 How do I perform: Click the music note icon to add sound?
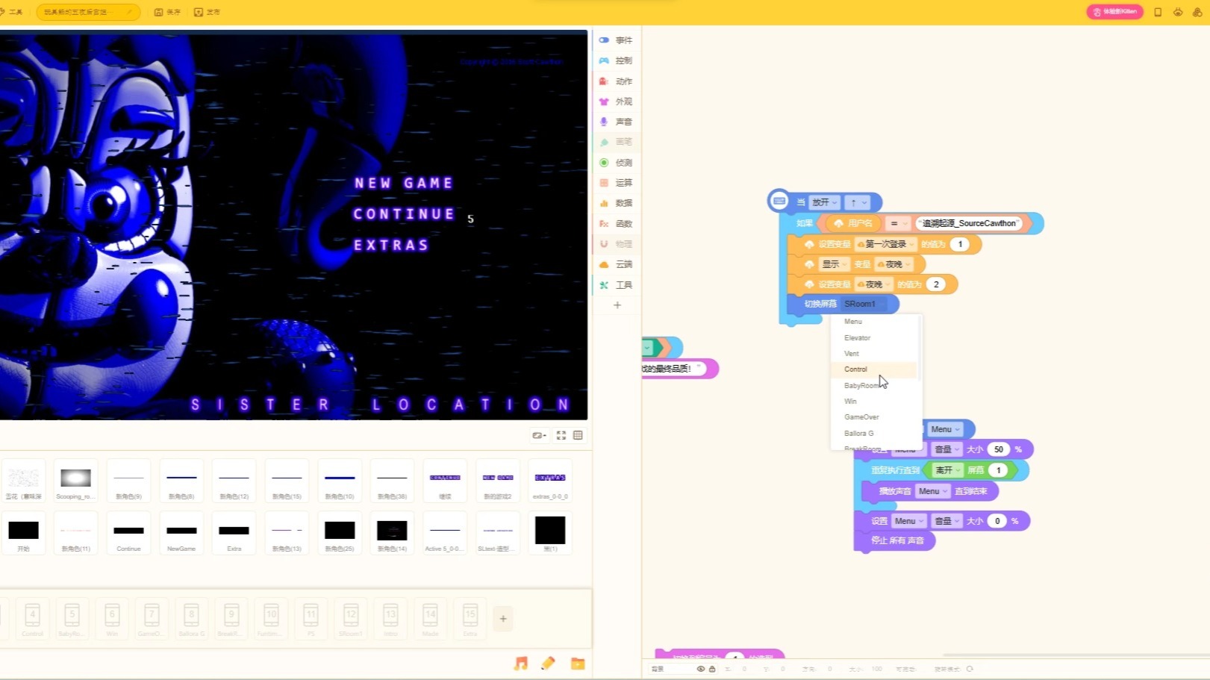click(520, 663)
